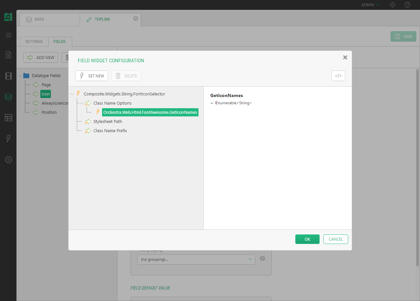Screen dimensions: 420x301
Task: Open the Content document icon in sidebar
Action: [9, 55]
